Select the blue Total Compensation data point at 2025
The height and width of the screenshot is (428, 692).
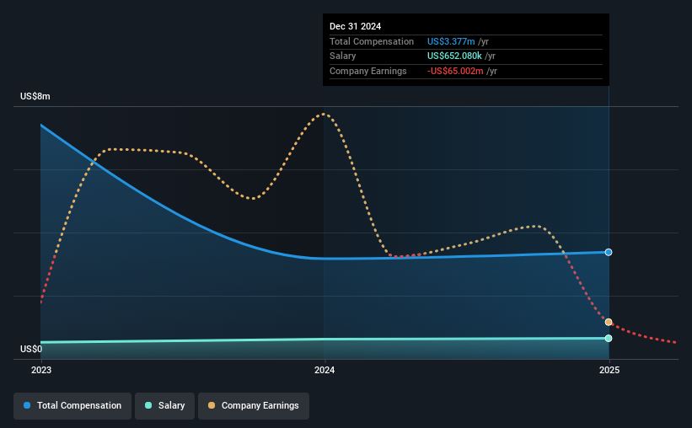coord(609,253)
